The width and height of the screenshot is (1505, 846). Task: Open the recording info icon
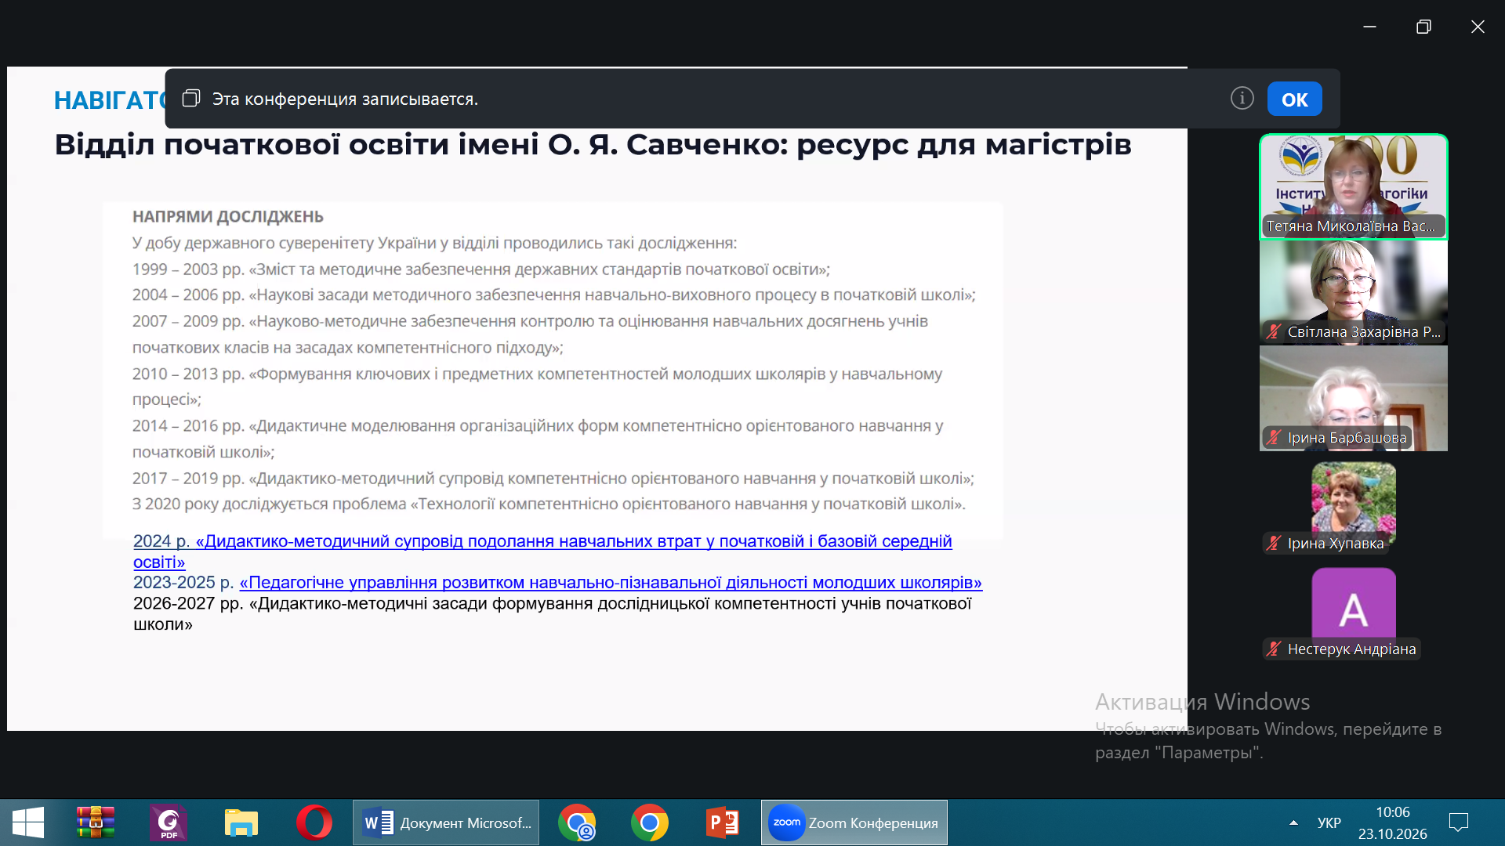pyautogui.click(x=1242, y=99)
